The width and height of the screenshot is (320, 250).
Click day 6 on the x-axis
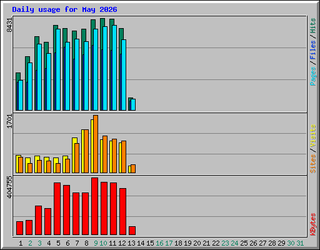coord(67,243)
